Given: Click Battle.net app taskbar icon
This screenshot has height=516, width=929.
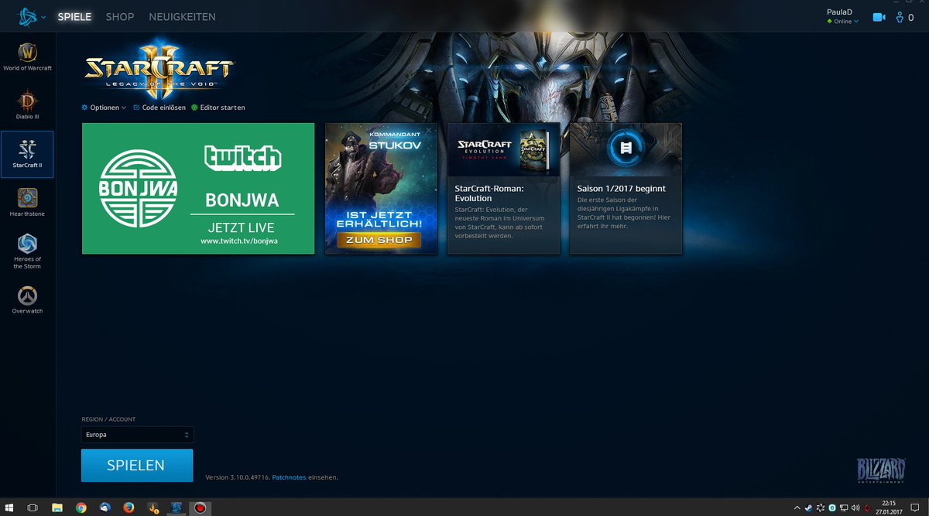Looking at the screenshot, I should [177, 507].
